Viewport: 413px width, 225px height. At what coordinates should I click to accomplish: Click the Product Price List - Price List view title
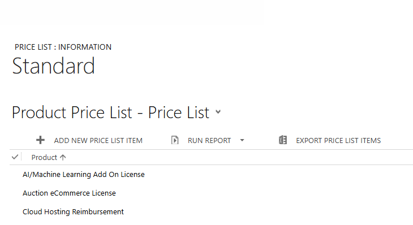111,112
